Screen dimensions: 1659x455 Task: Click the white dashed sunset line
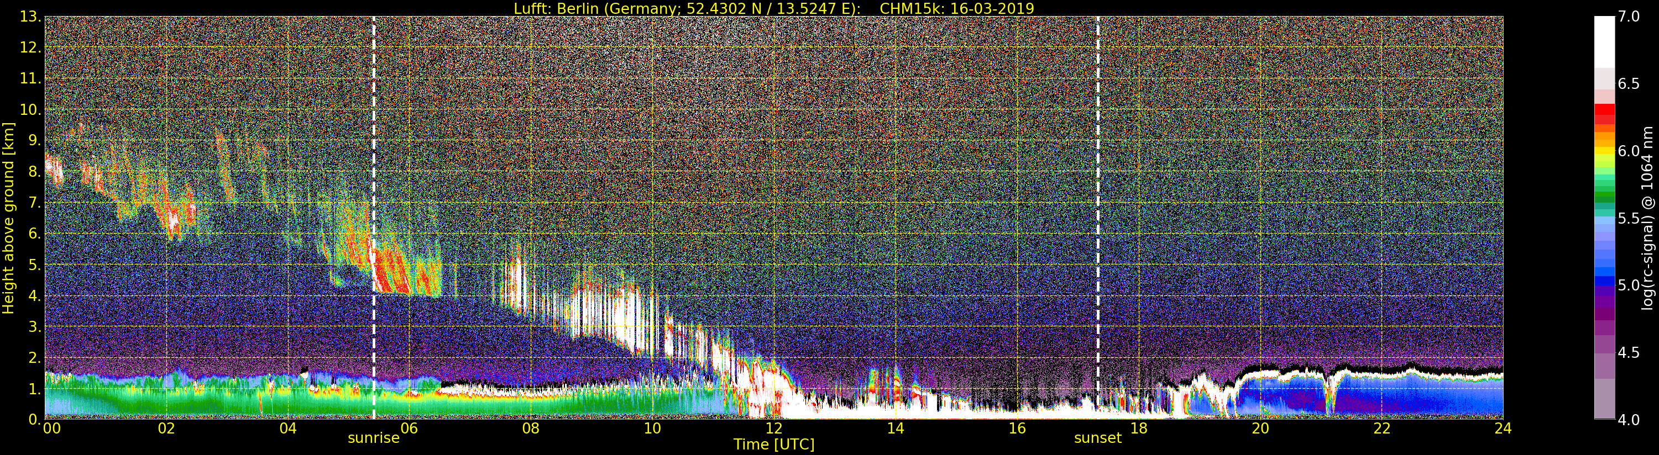click(1097, 218)
